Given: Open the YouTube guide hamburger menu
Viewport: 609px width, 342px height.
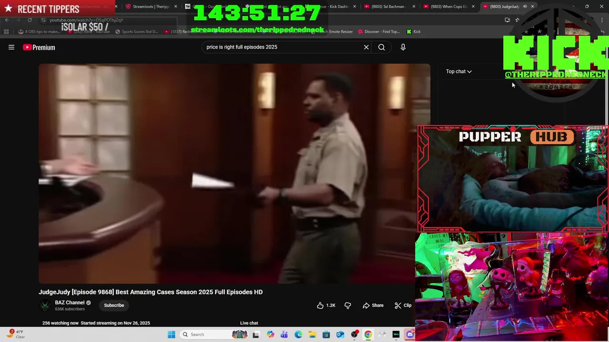Looking at the screenshot, I should (x=11, y=47).
